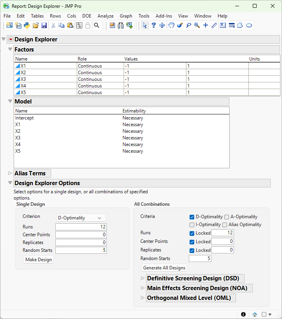Toggle the status bar checkbox
Image resolution: width=282 pixels, height=319 pixels.
264,314
